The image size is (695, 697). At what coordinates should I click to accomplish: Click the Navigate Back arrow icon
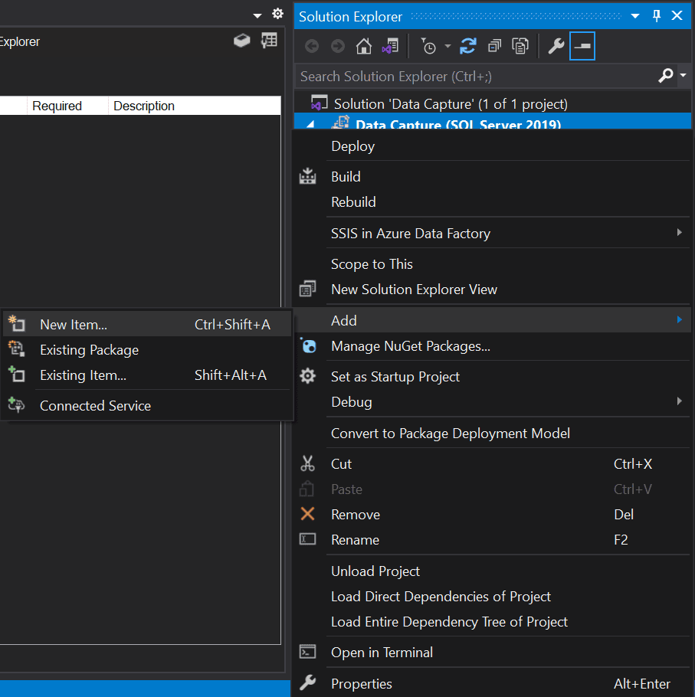(312, 46)
